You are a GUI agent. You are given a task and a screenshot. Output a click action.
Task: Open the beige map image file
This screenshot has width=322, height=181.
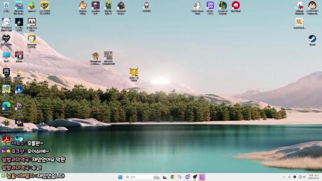point(299,22)
